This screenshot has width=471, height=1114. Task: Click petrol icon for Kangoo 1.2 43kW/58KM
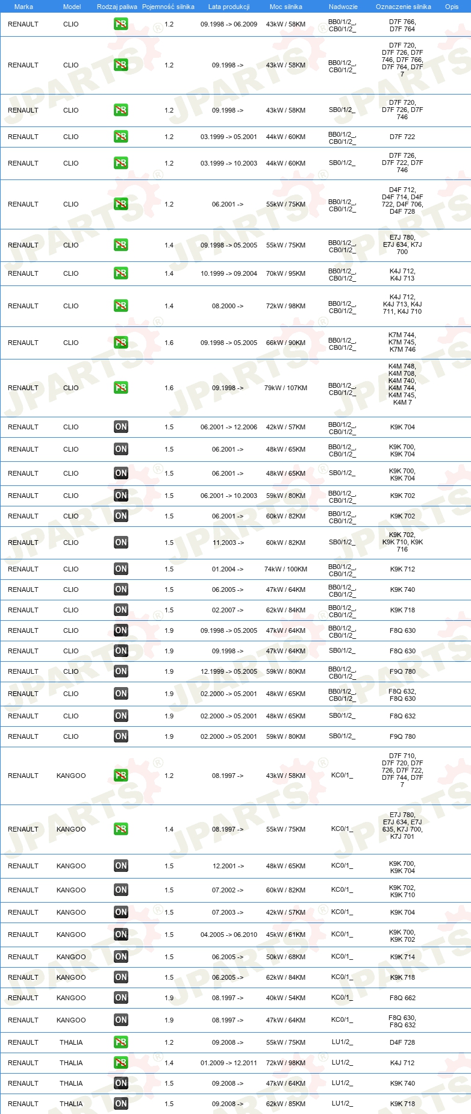coord(121,776)
